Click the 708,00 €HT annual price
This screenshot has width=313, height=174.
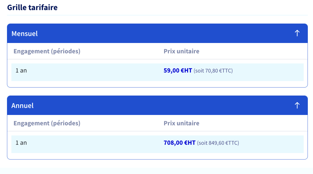[x=180, y=142]
